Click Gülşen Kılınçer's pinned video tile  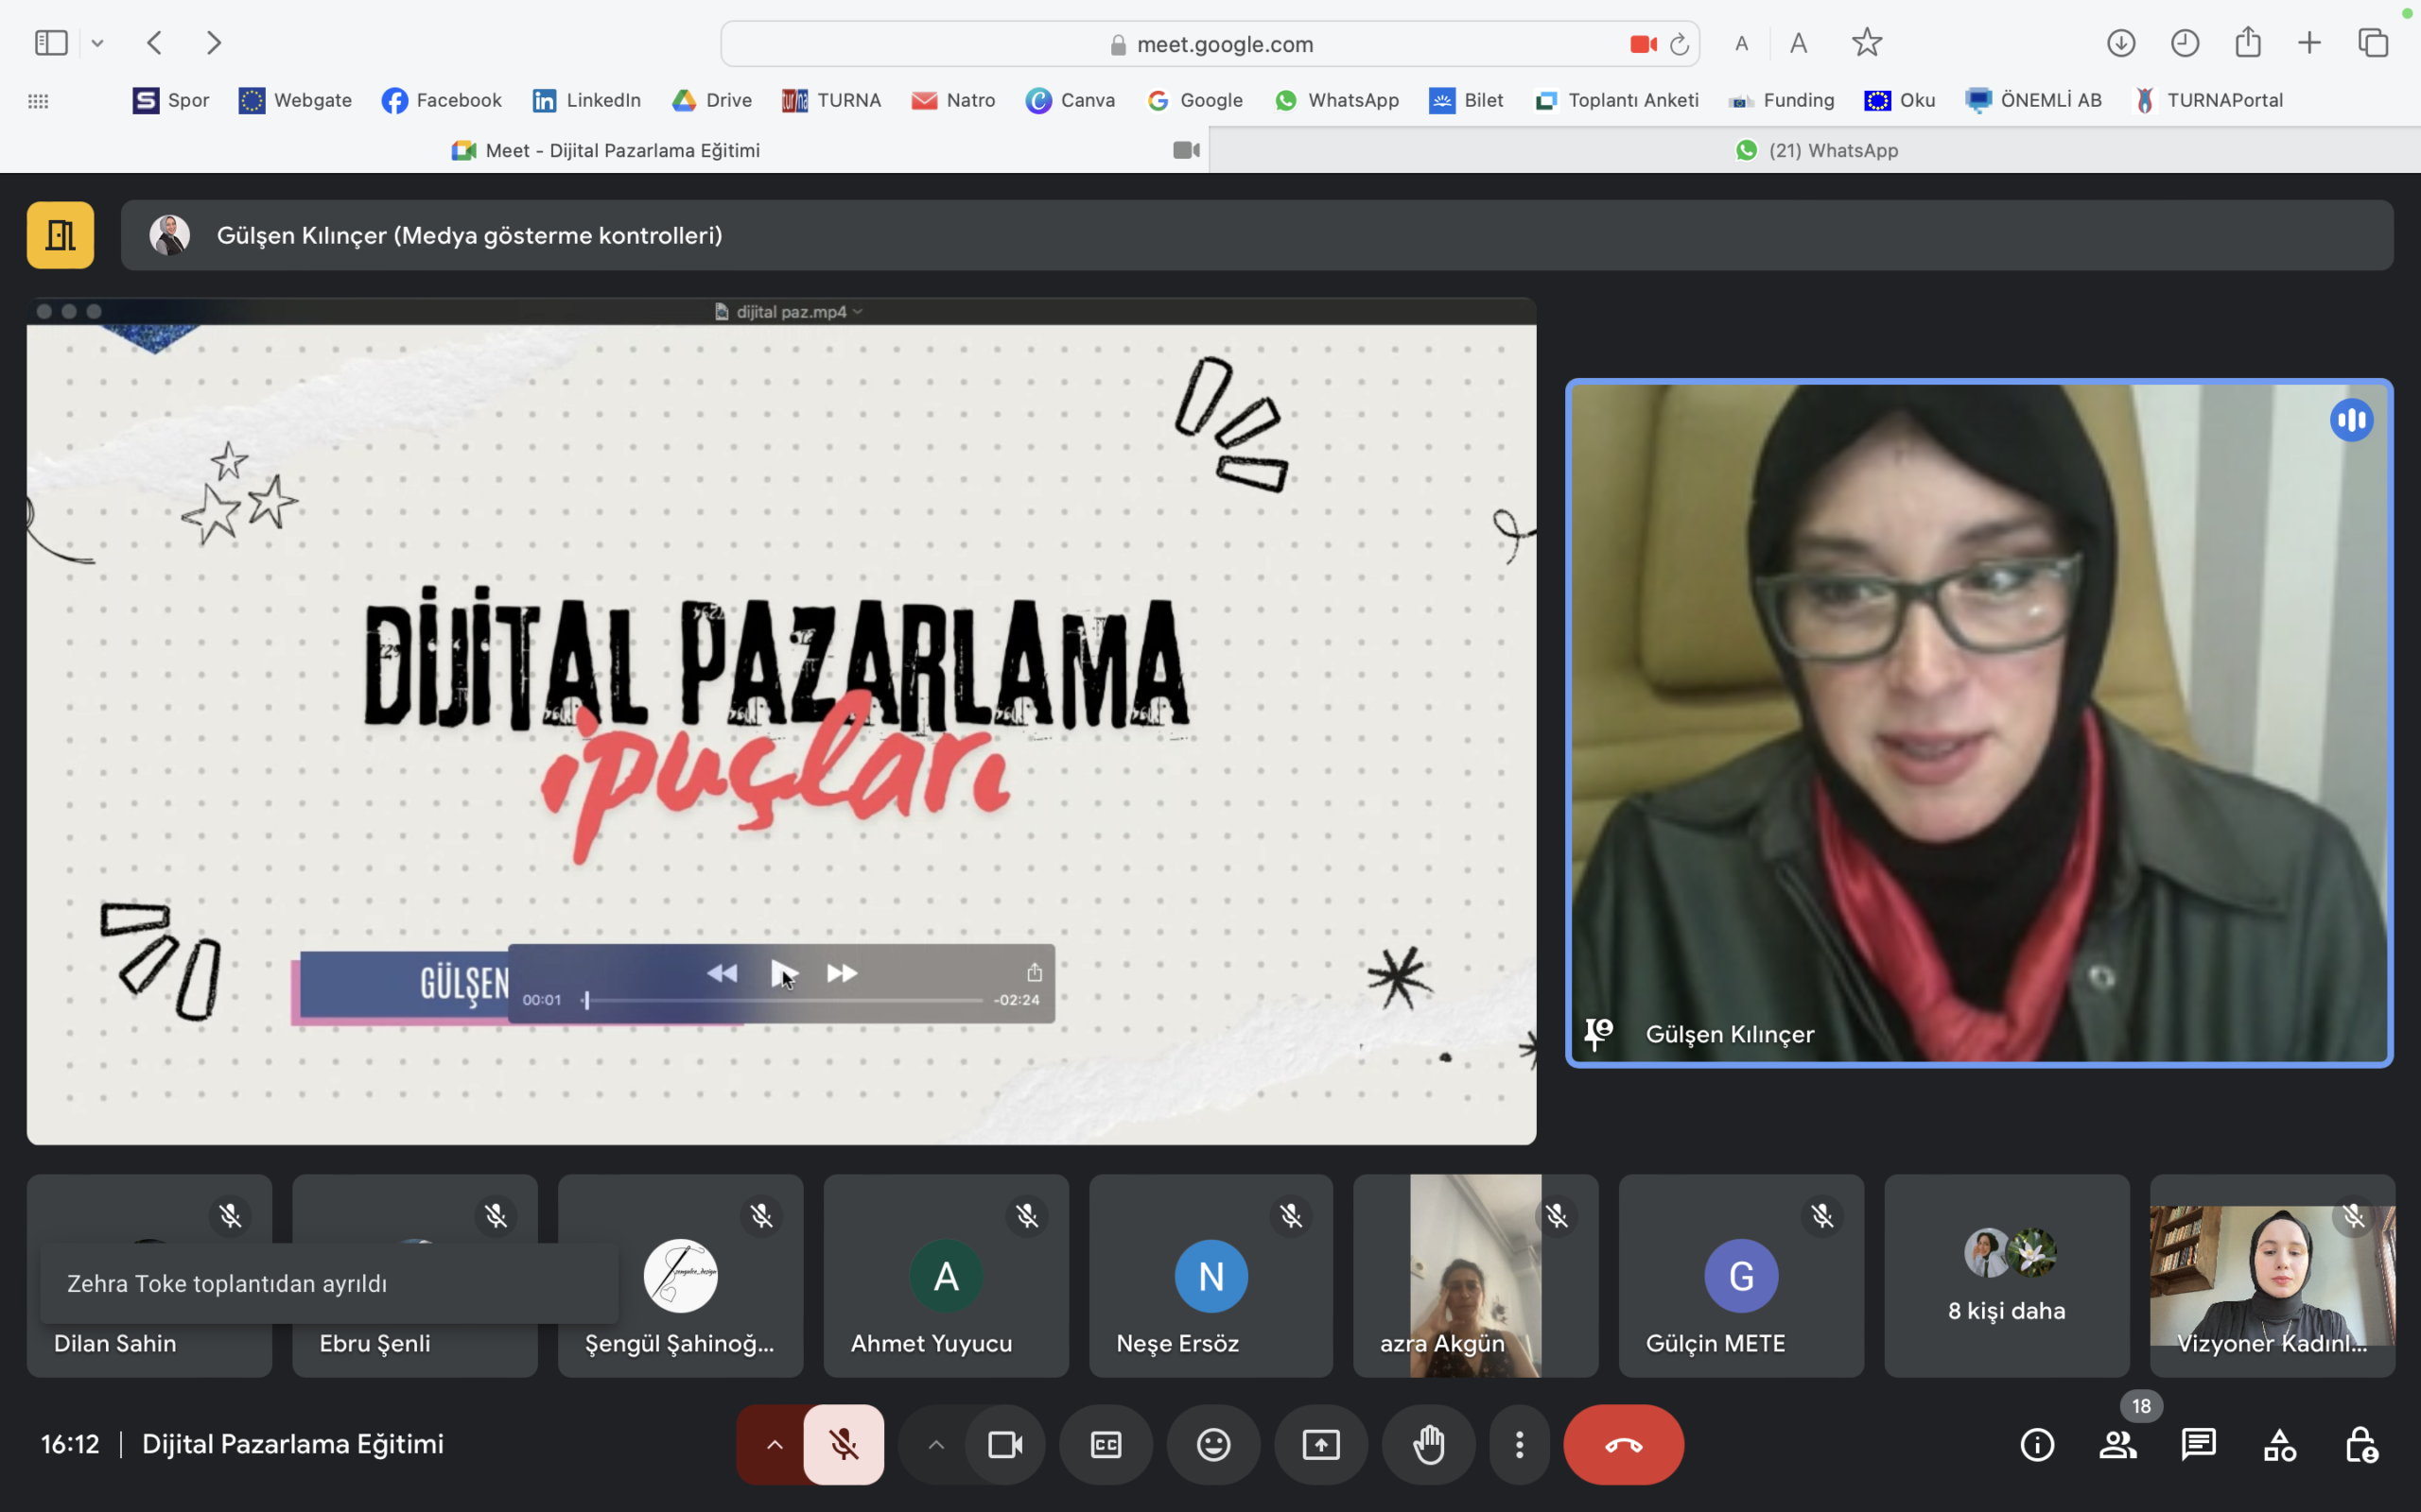1977,722
